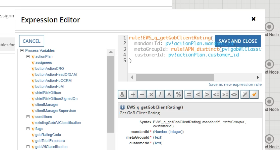Insert the not-equal operator
This screenshot has width=280, height=150.
[x=234, y=94]
